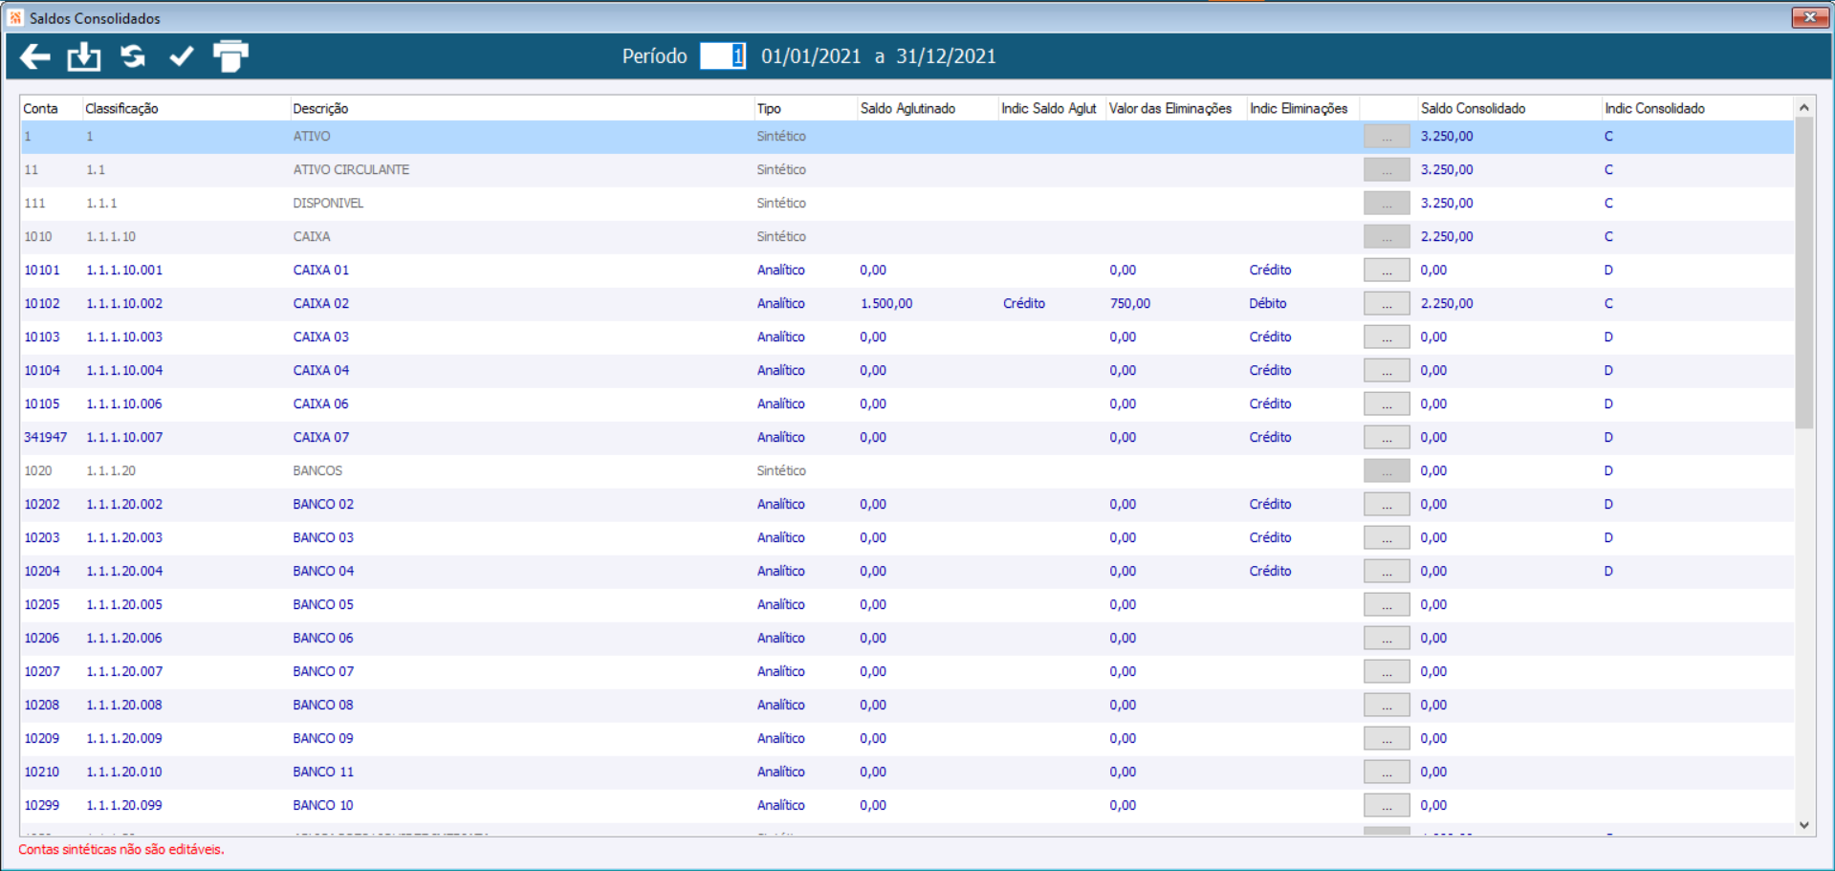The width and height of the screenshot is (1835, 871).
Task: Click account number 10104
Action: point(42,371)
